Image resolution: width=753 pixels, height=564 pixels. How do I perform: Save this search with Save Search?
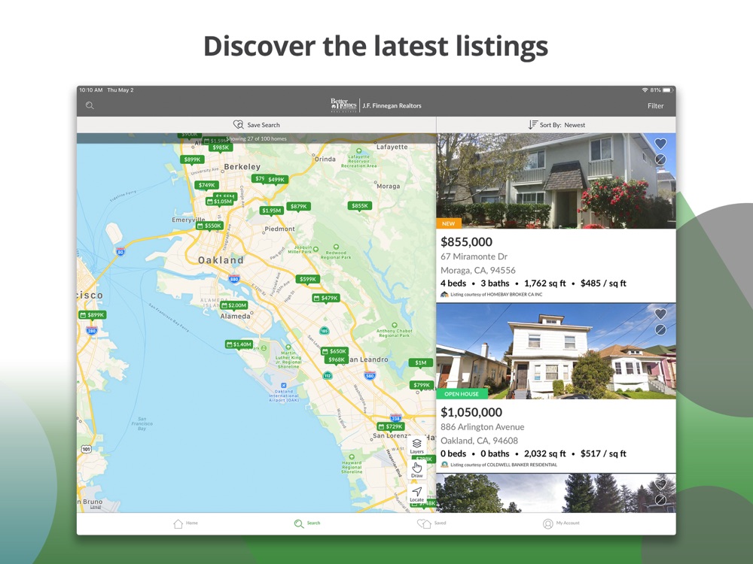tap(257, 125)
